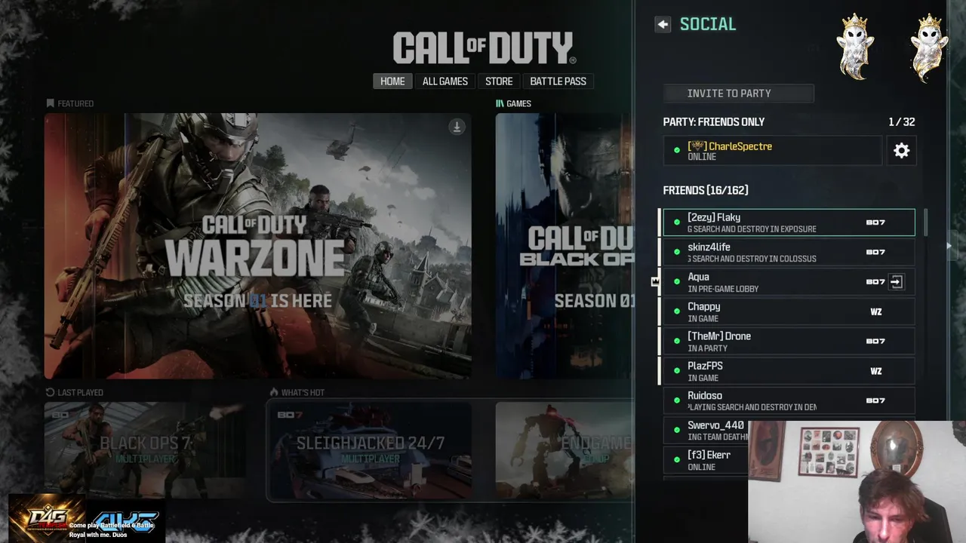Viewport: 966px width, 543px height.
Task: Click the BO7 badge on skinz4life's row
Action: pos(875,252)
